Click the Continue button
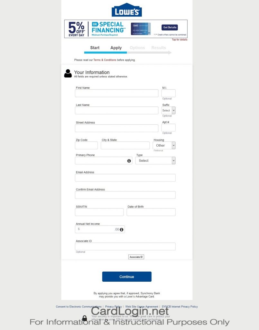The image size is (259, 330). 127,277
